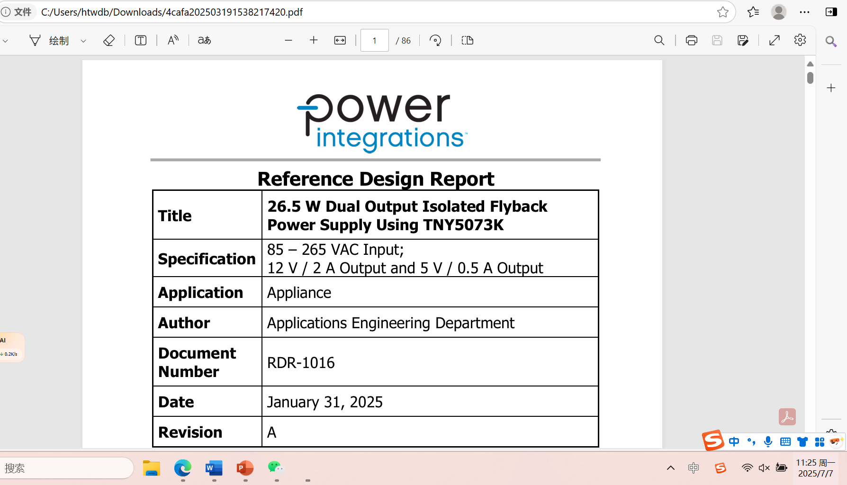The height and width of the screenshot is (485, 847).
Task: Click the vertical scrollbar thumb
Action: (810, 78)
